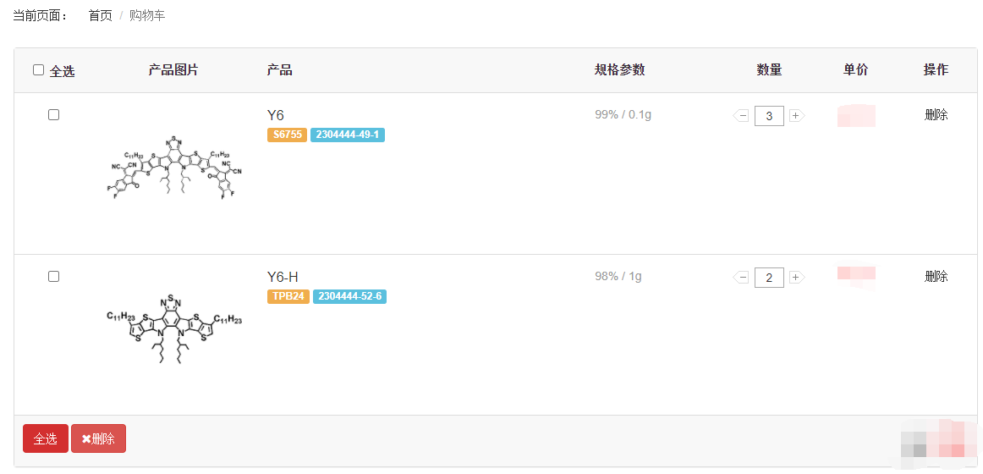Go to 首页 in the breadcrumb
This screenshot has height=474, width=983.
[x=100, y=15]
